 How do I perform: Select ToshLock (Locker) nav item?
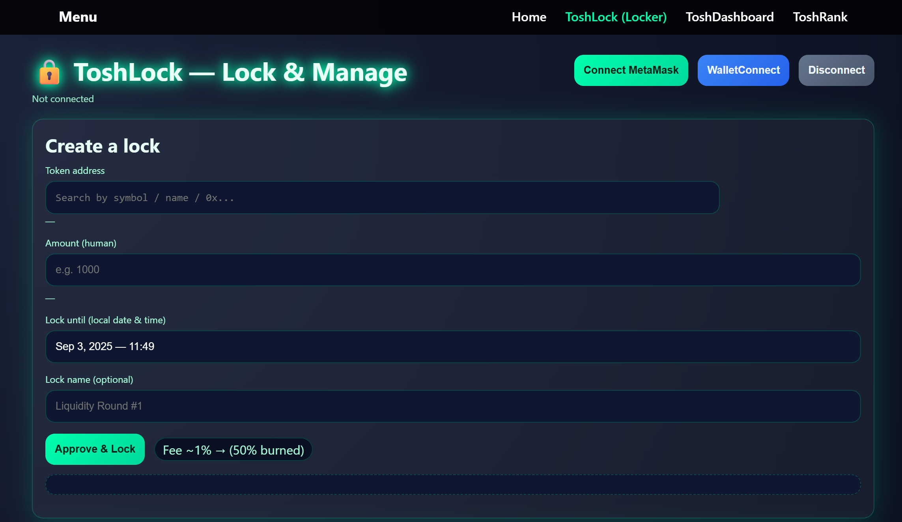click(x=615, y=17)
